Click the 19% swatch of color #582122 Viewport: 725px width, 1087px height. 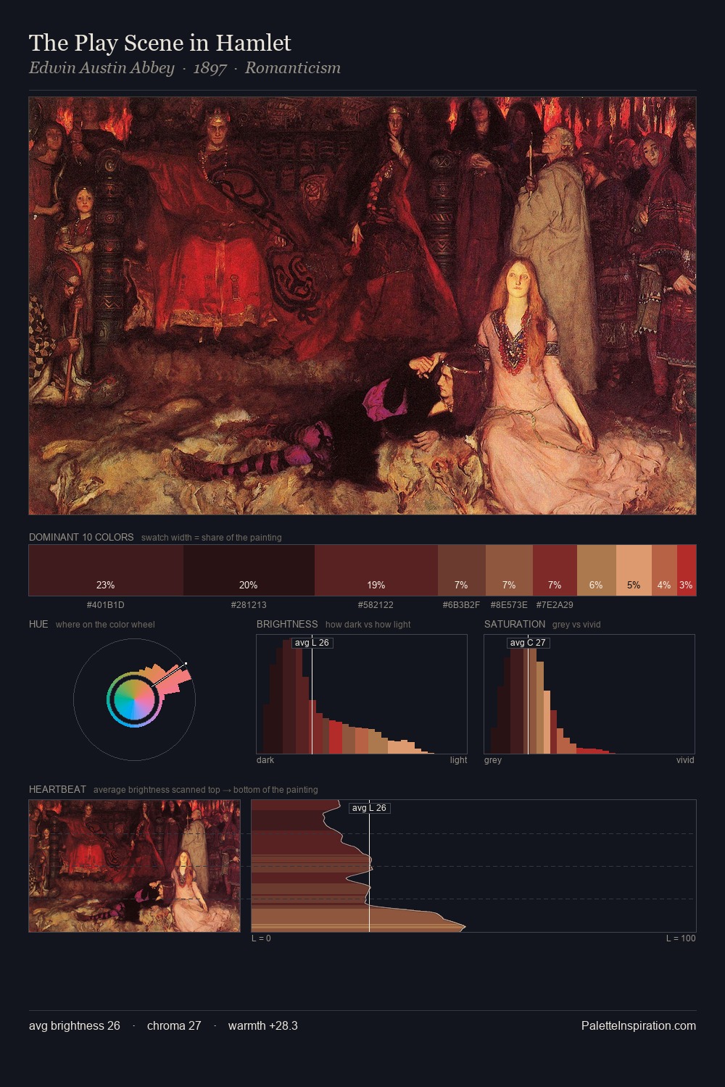tap(376, 570)
